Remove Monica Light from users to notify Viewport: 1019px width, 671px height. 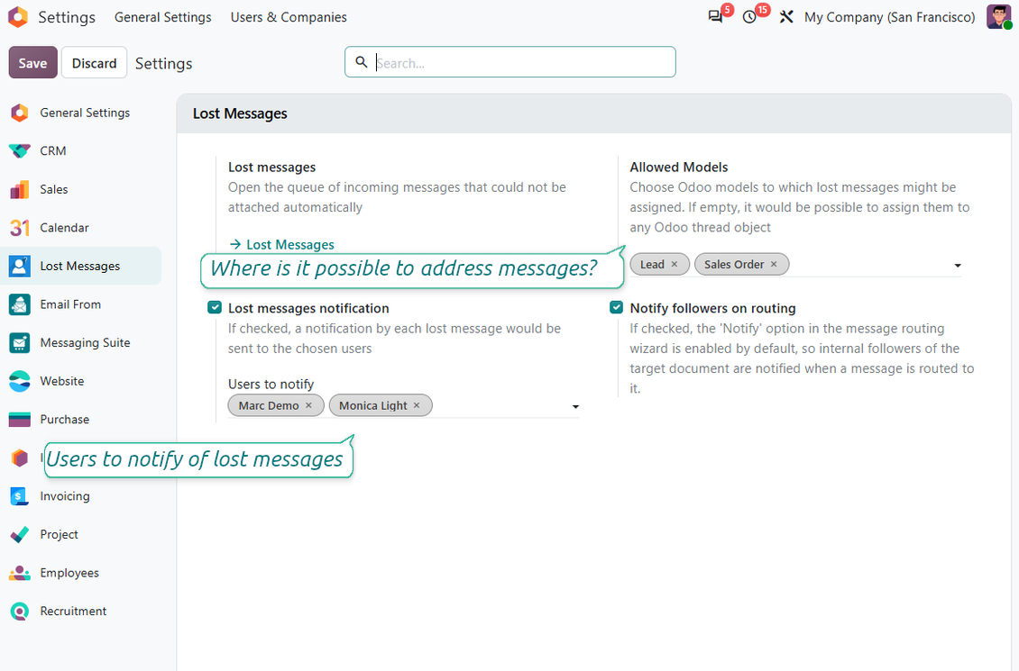417,405
